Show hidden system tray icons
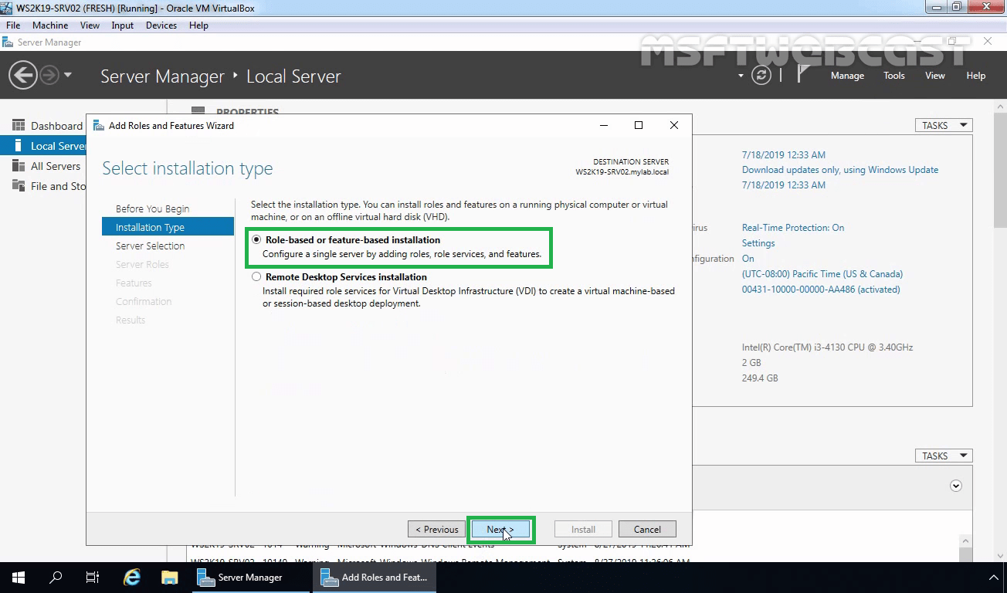 (994, 578)
